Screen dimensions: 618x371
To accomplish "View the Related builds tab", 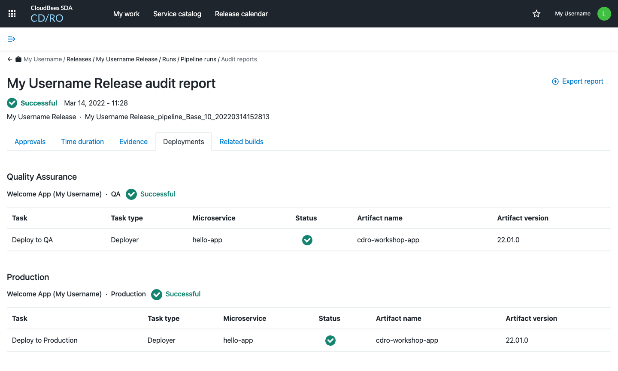I will click(x=241, y=142).
